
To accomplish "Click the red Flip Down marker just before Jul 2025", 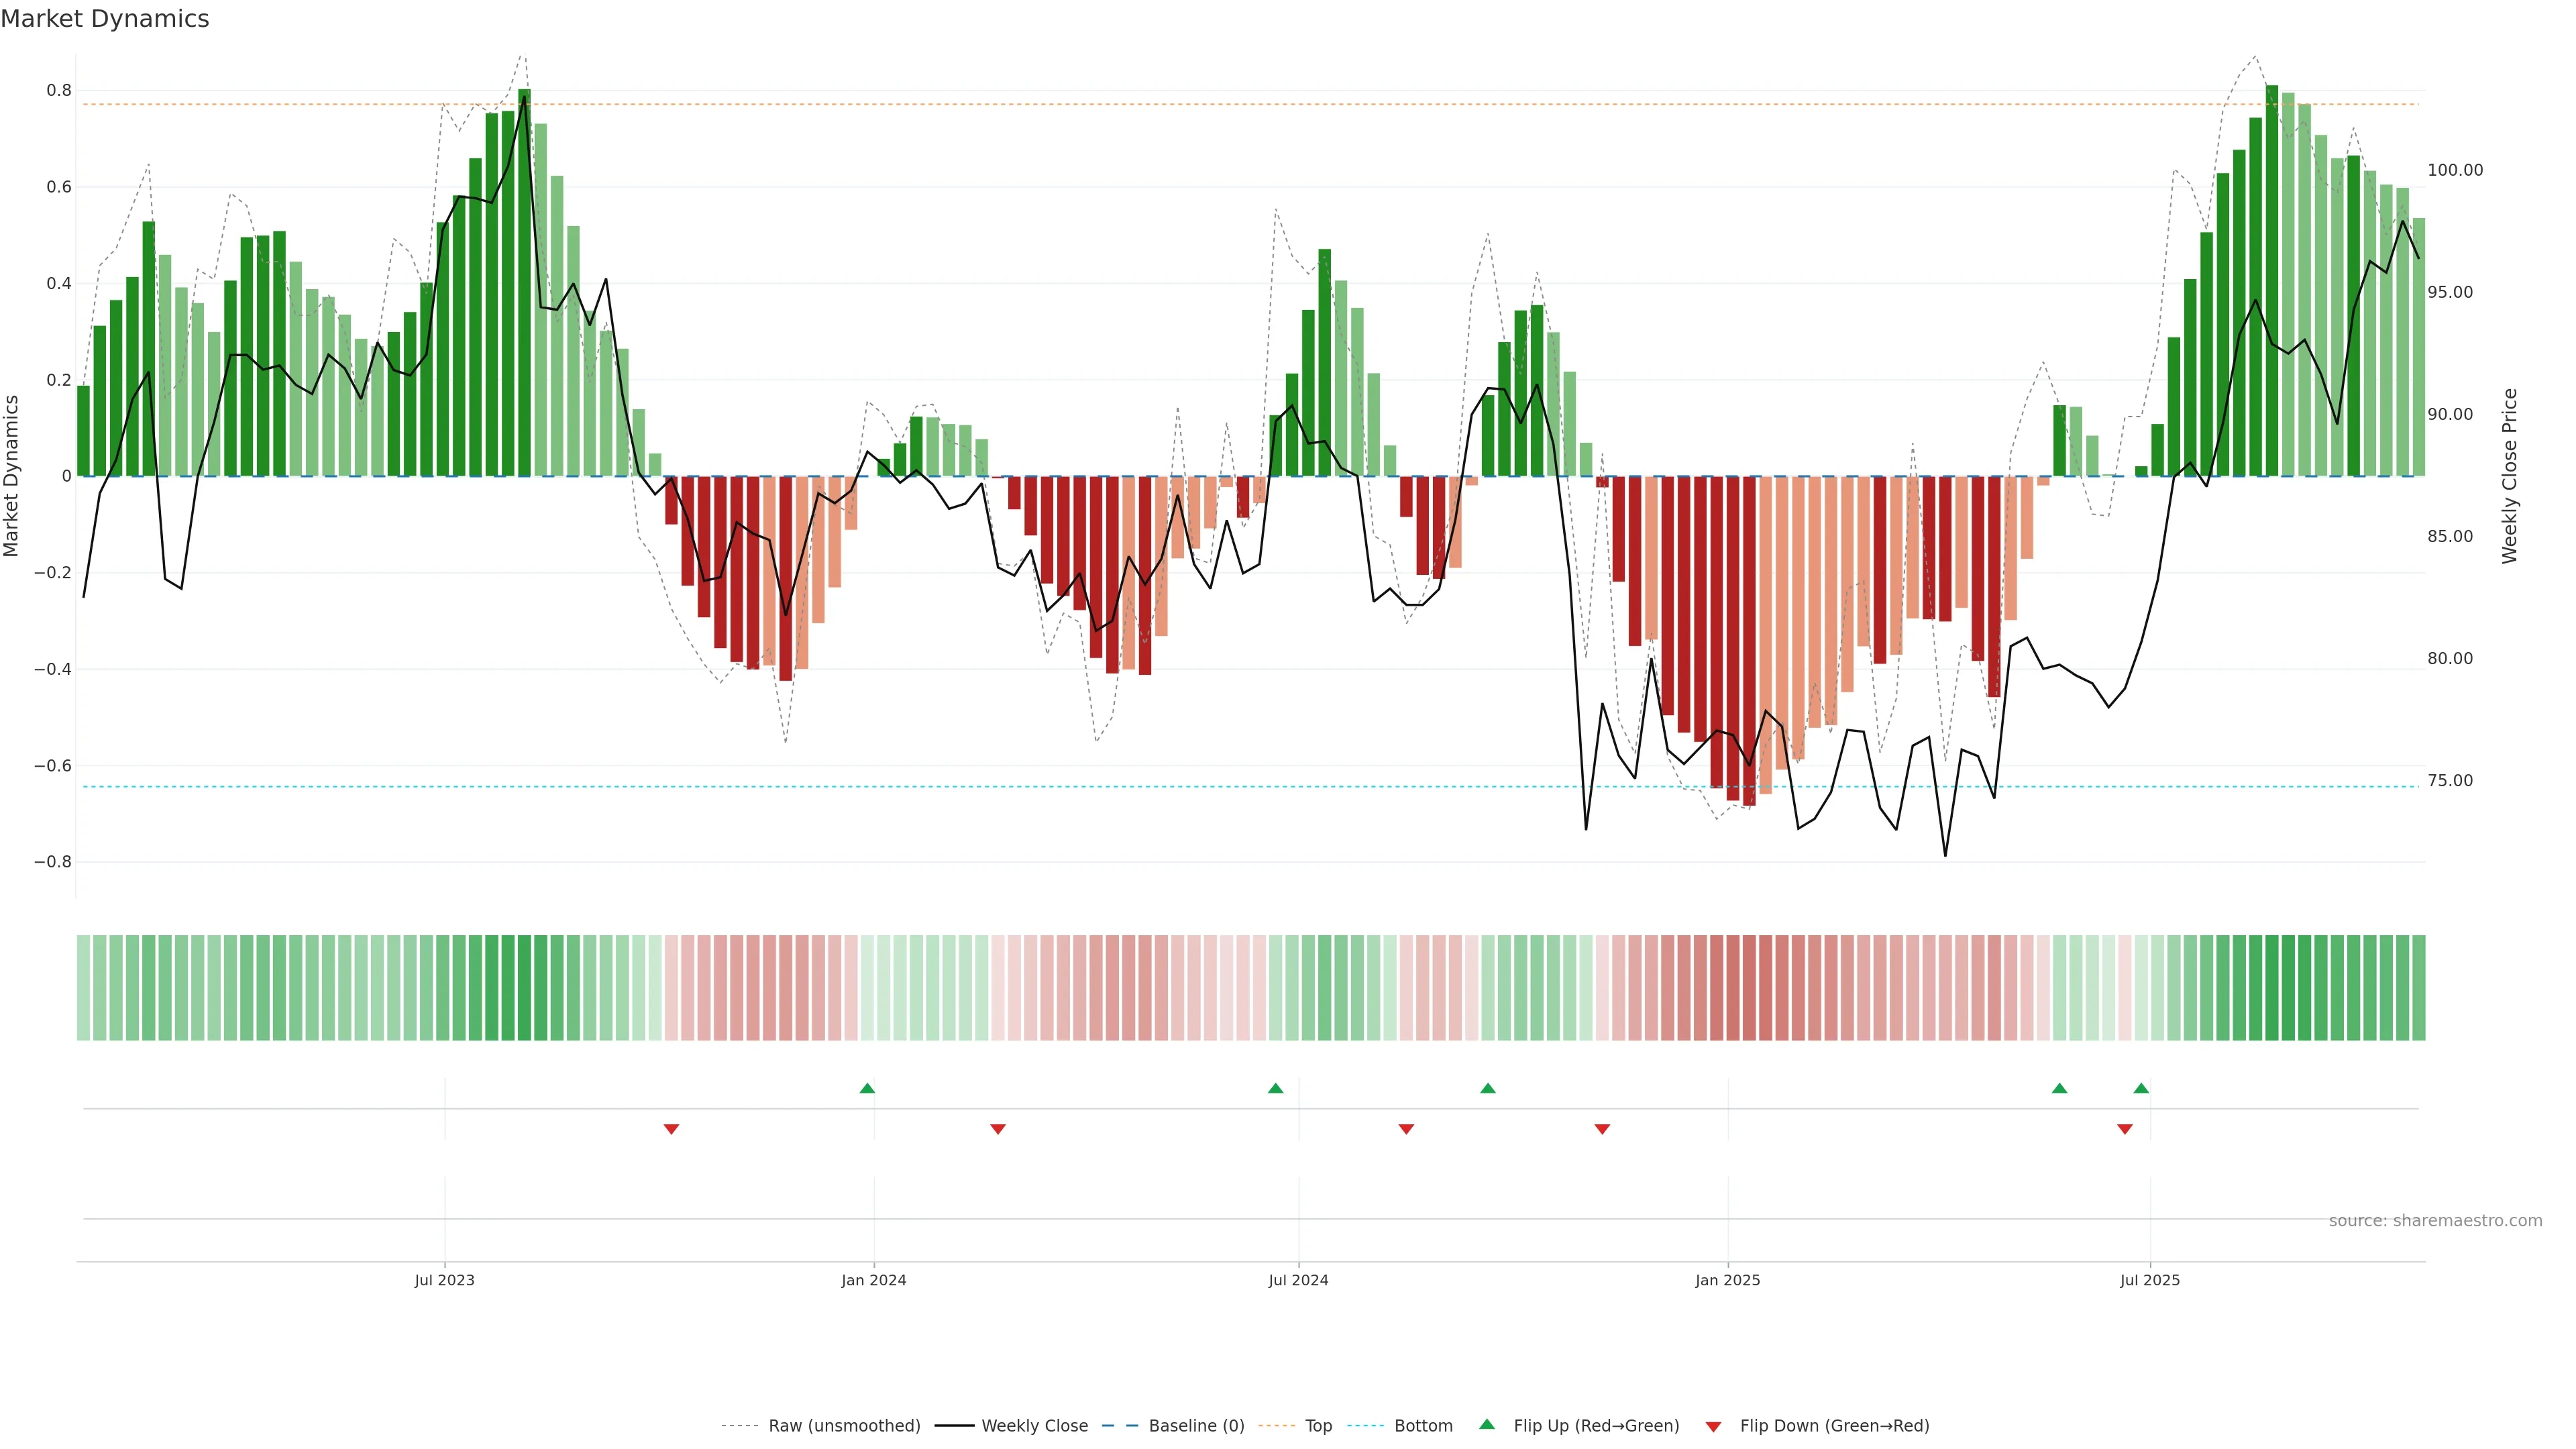I will point(2125,1129).
